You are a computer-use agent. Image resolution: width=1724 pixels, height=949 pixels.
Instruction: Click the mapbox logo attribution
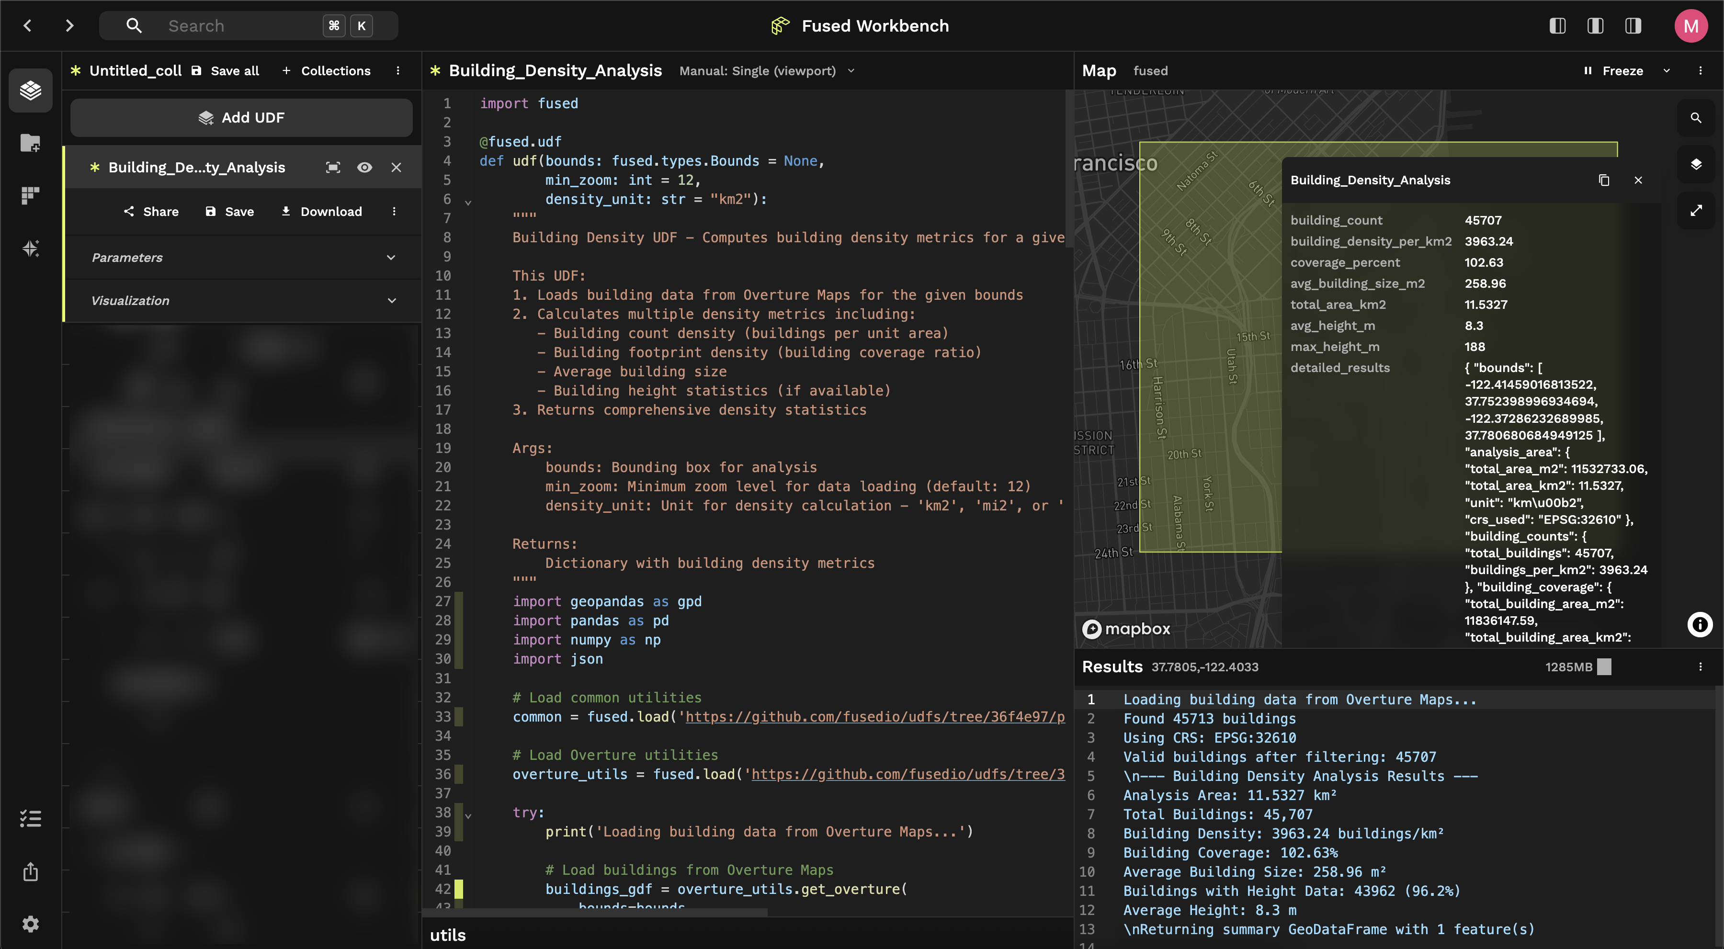pos(1126,629)
